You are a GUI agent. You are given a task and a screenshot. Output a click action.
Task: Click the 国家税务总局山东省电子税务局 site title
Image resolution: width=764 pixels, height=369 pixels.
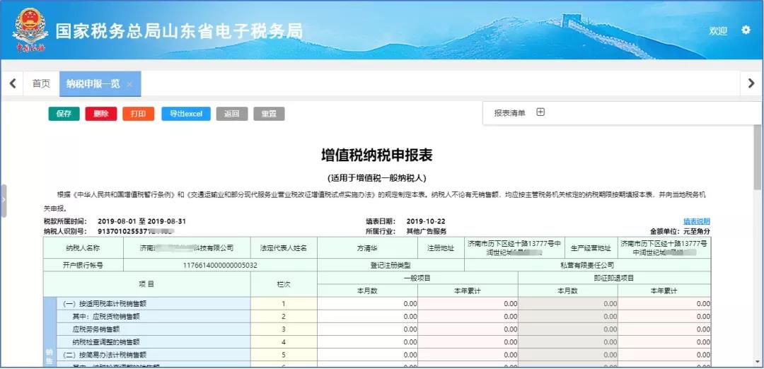pyautogui.click(x=179, y=30)
